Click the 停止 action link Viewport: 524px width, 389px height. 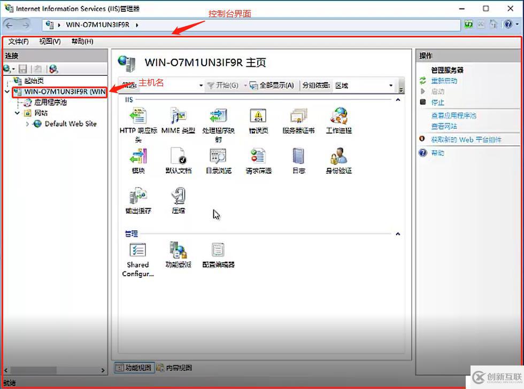437,102
